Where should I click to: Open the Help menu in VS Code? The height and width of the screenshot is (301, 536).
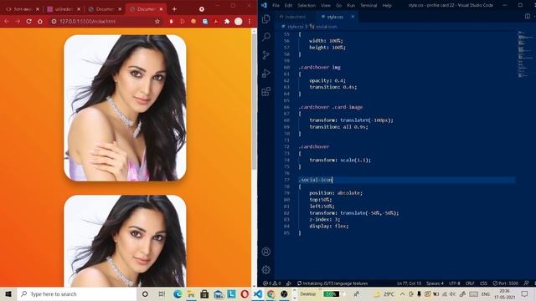(387, 6)
